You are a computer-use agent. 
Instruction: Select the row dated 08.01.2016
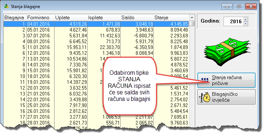pyautogui.click(x=96, y=41)
